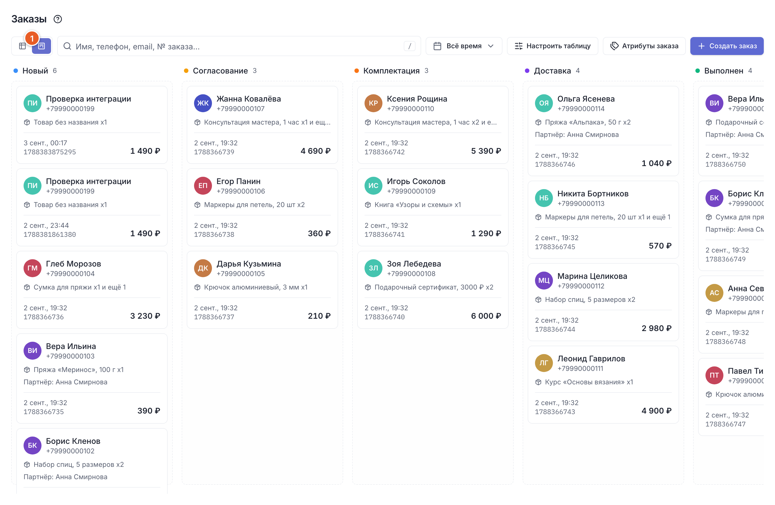
Task: Click the purple dot beside Доставка
Action: pyautogui.click(x=527, y=71)
